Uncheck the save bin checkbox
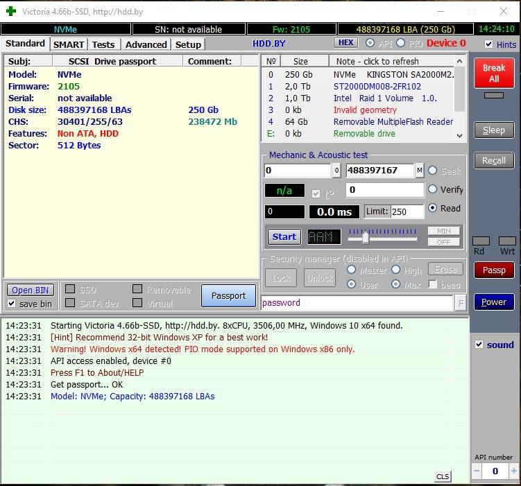The image size is (521, 486). click(x=12, y=304)
